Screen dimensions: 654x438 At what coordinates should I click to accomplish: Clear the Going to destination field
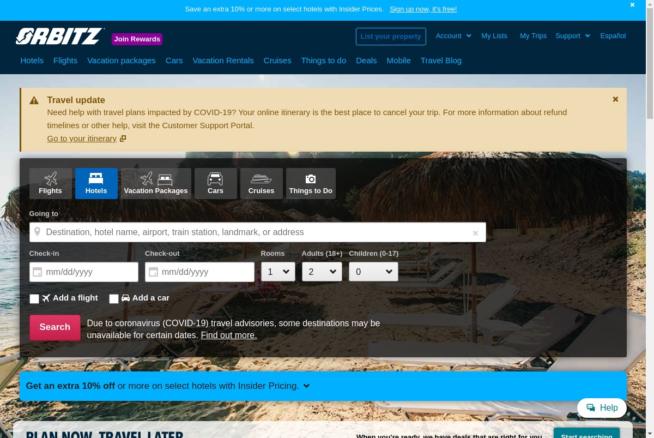click(x=475, y=233)
